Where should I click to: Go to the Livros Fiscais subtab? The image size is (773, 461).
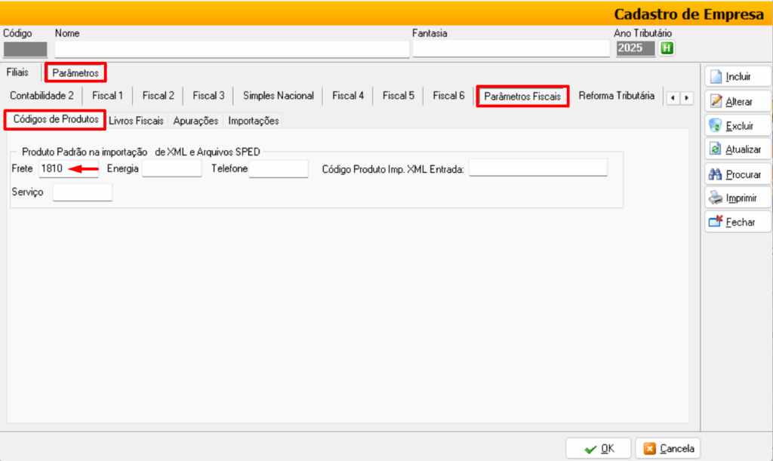pyautogui.click(x=136, y=121)
